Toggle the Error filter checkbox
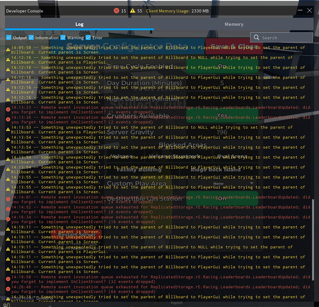The width and height of the screenshot is (319, 307). tap(88, 38)
